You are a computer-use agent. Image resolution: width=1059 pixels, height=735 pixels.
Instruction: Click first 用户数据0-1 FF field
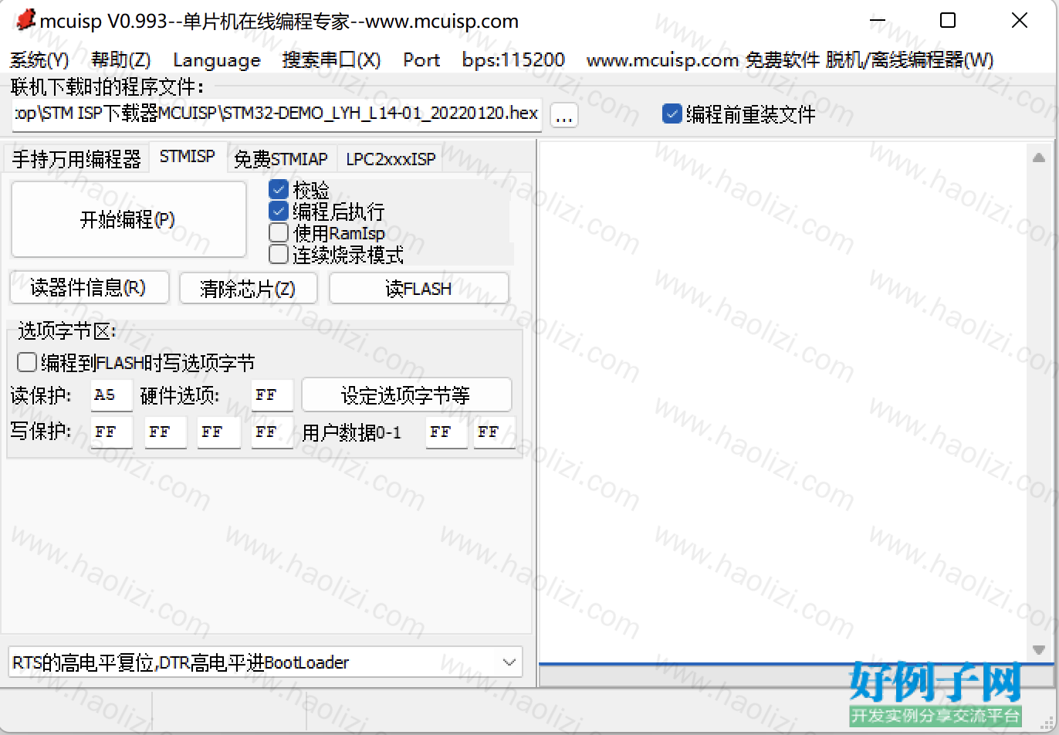446,432
